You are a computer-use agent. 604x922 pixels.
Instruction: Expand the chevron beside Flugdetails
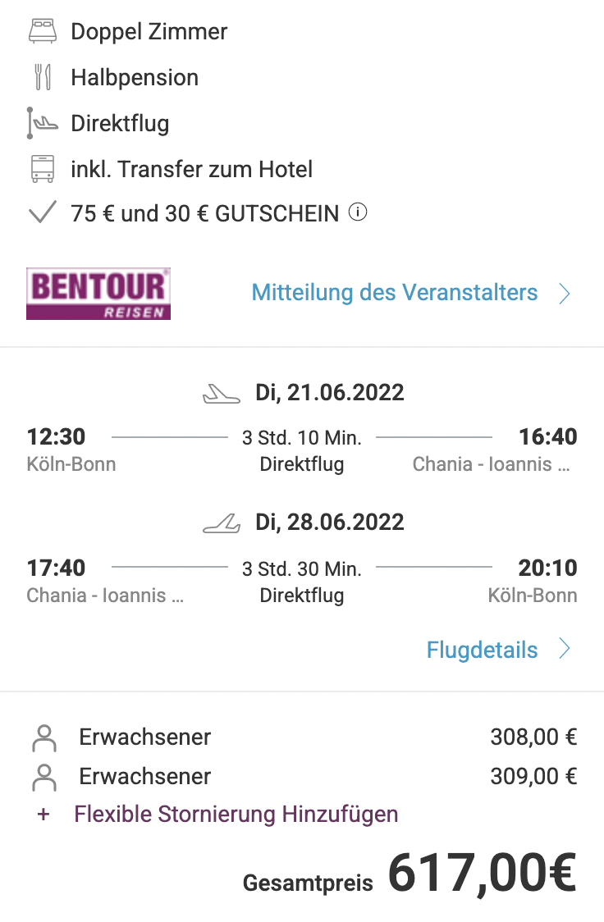[x=565, y=649]
